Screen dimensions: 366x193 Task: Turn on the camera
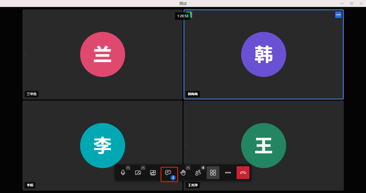pyautogui.click(x=138, y=173)
